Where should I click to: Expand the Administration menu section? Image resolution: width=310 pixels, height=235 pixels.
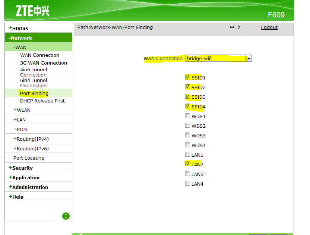(x=28, y=187)
